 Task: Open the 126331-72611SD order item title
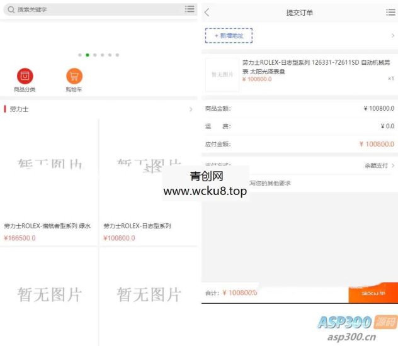(316, 67)
